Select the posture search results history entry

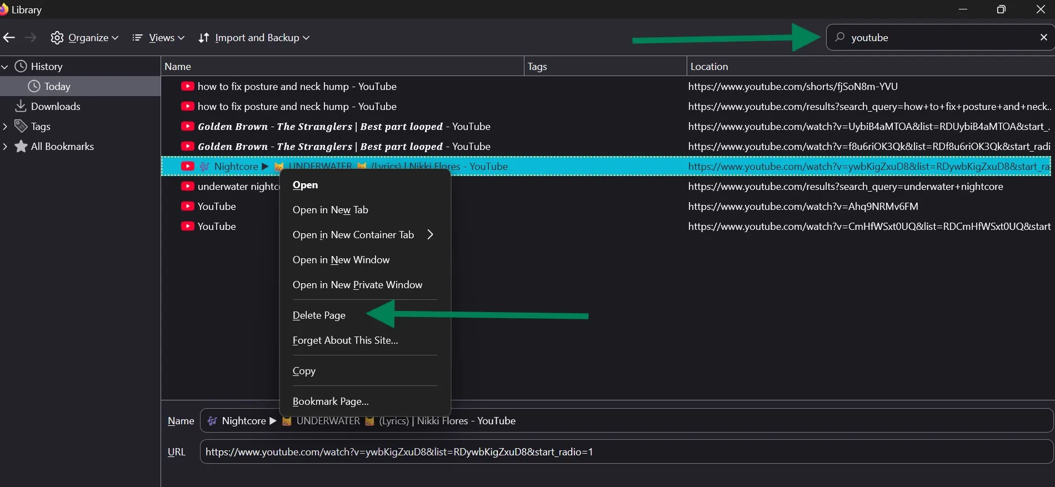pyautogui.click(x=606, y=106)
